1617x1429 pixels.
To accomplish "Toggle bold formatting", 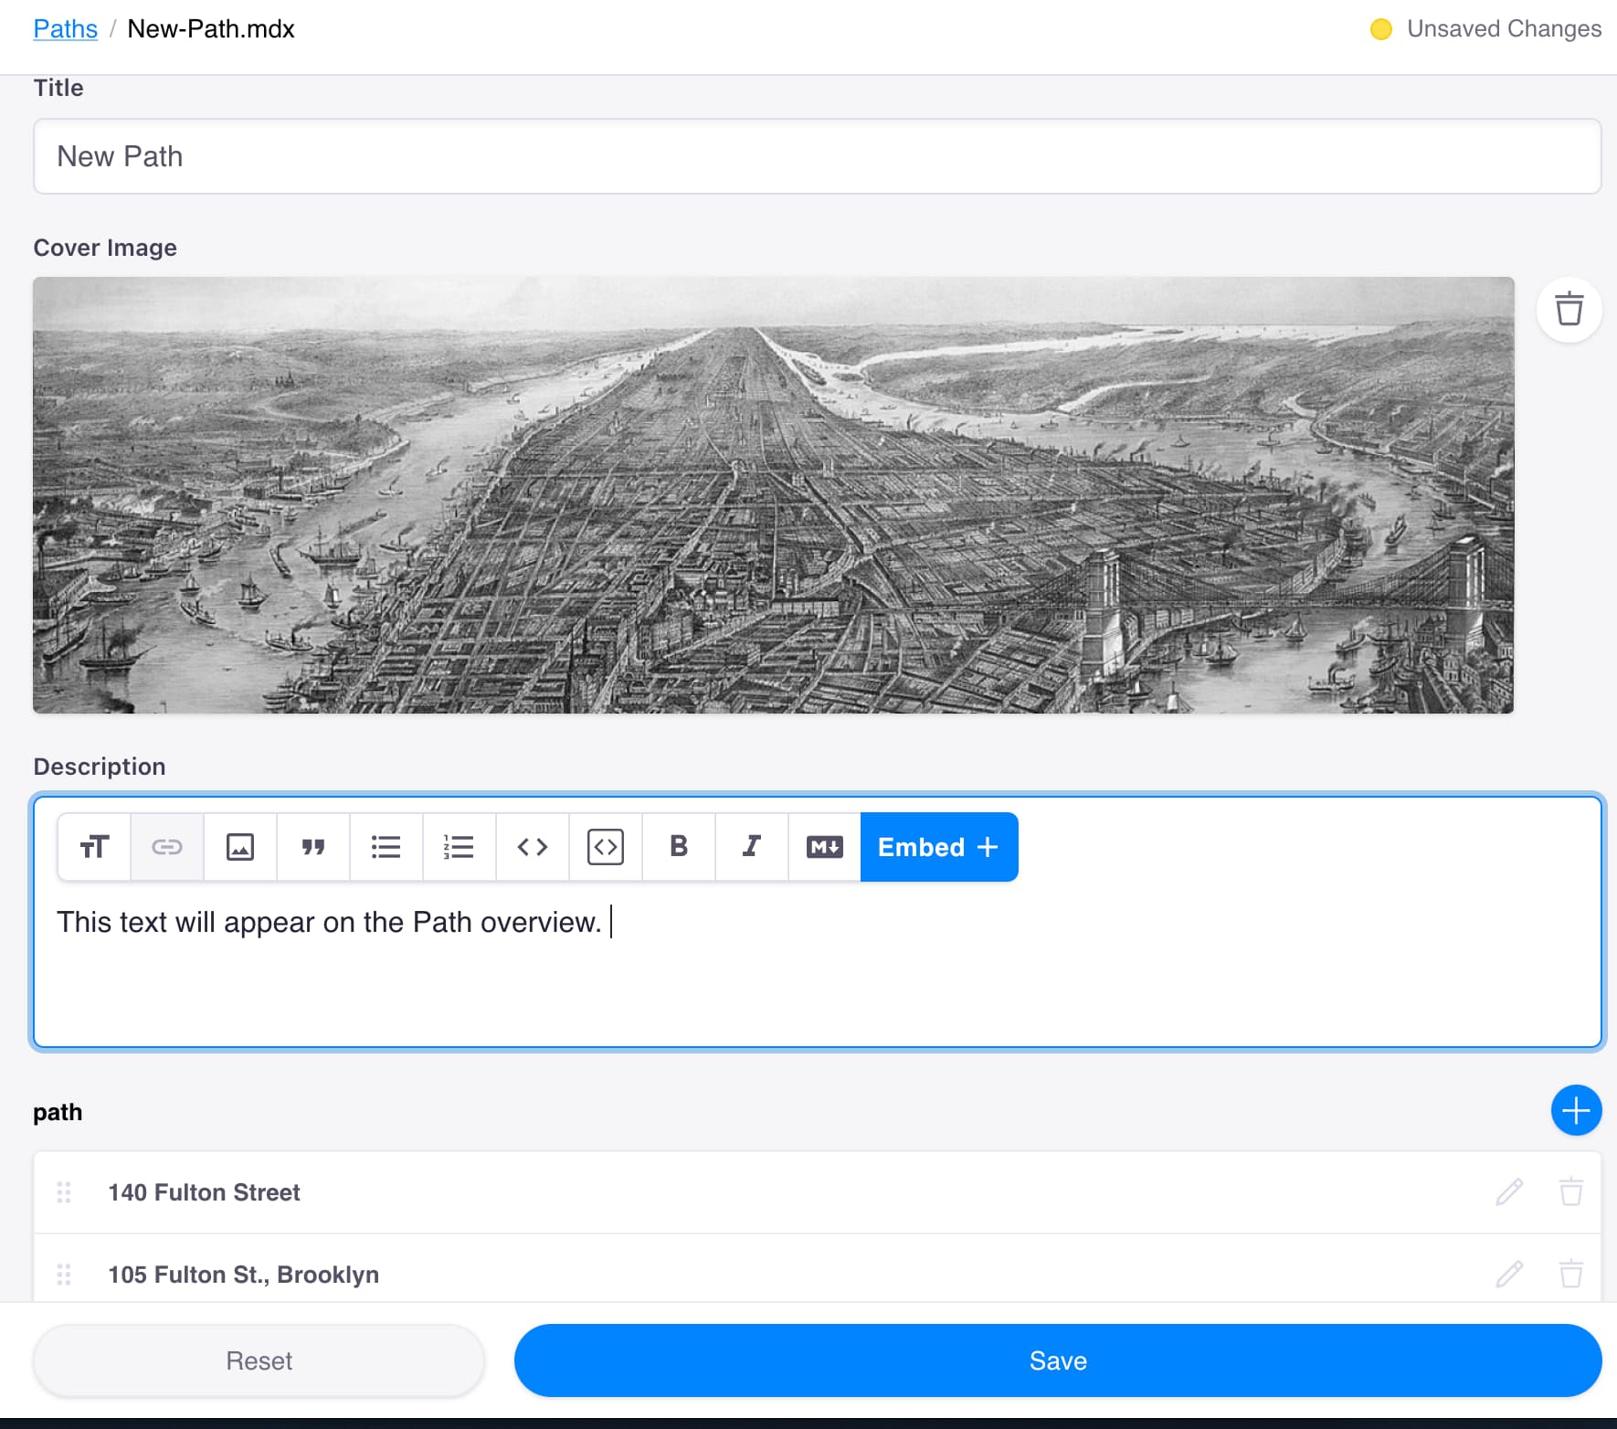I will point(679,847).
